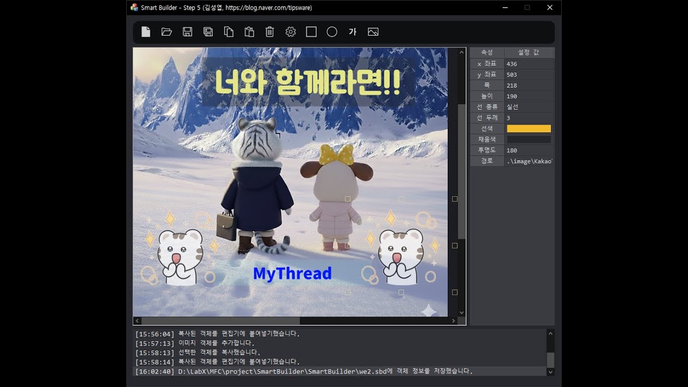Open a file using the folder icon
Screen dimensions: 688x387
[x=167, y=32]
